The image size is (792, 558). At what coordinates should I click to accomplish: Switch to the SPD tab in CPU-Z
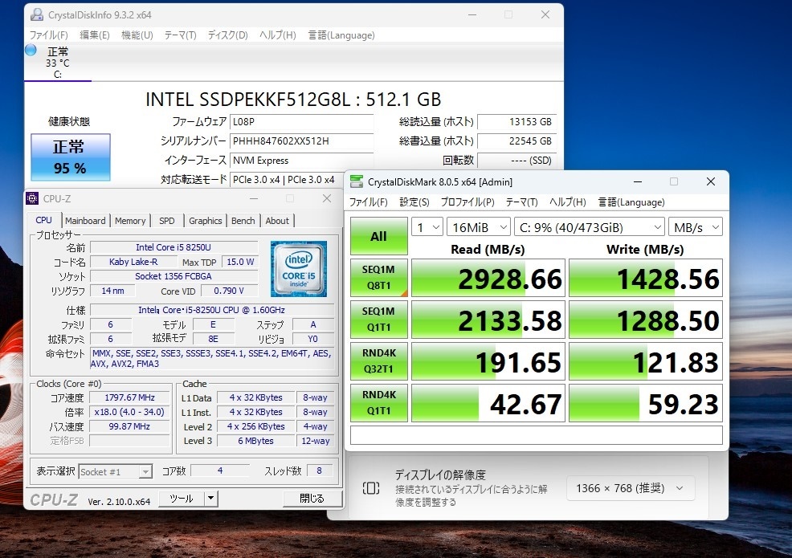(167, 221)
